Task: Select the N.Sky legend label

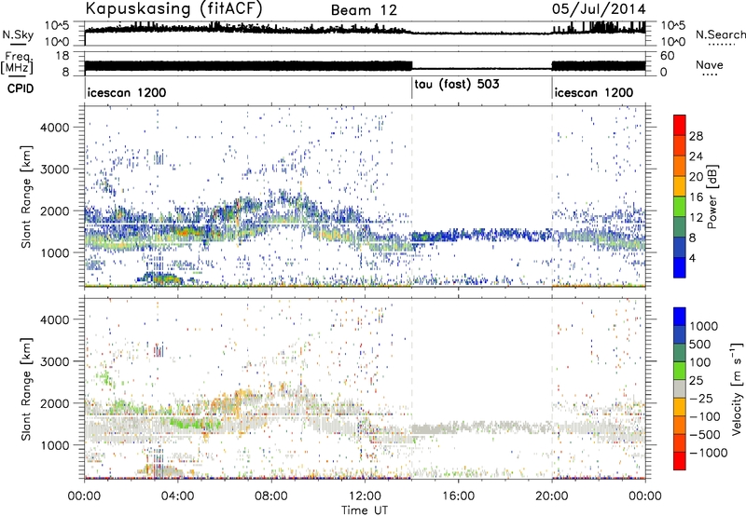Action: [x=18, y=34]
